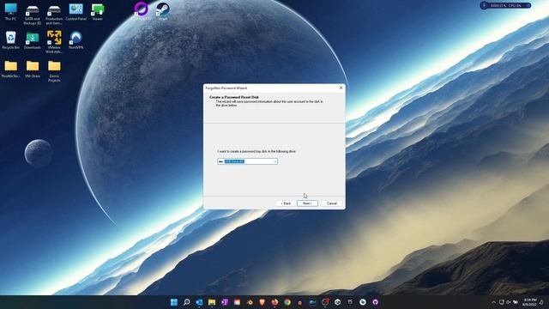Screen dimensions: 549x309
Task: Open Google Chrome from the taskbar
Action: tap(287, 302)
